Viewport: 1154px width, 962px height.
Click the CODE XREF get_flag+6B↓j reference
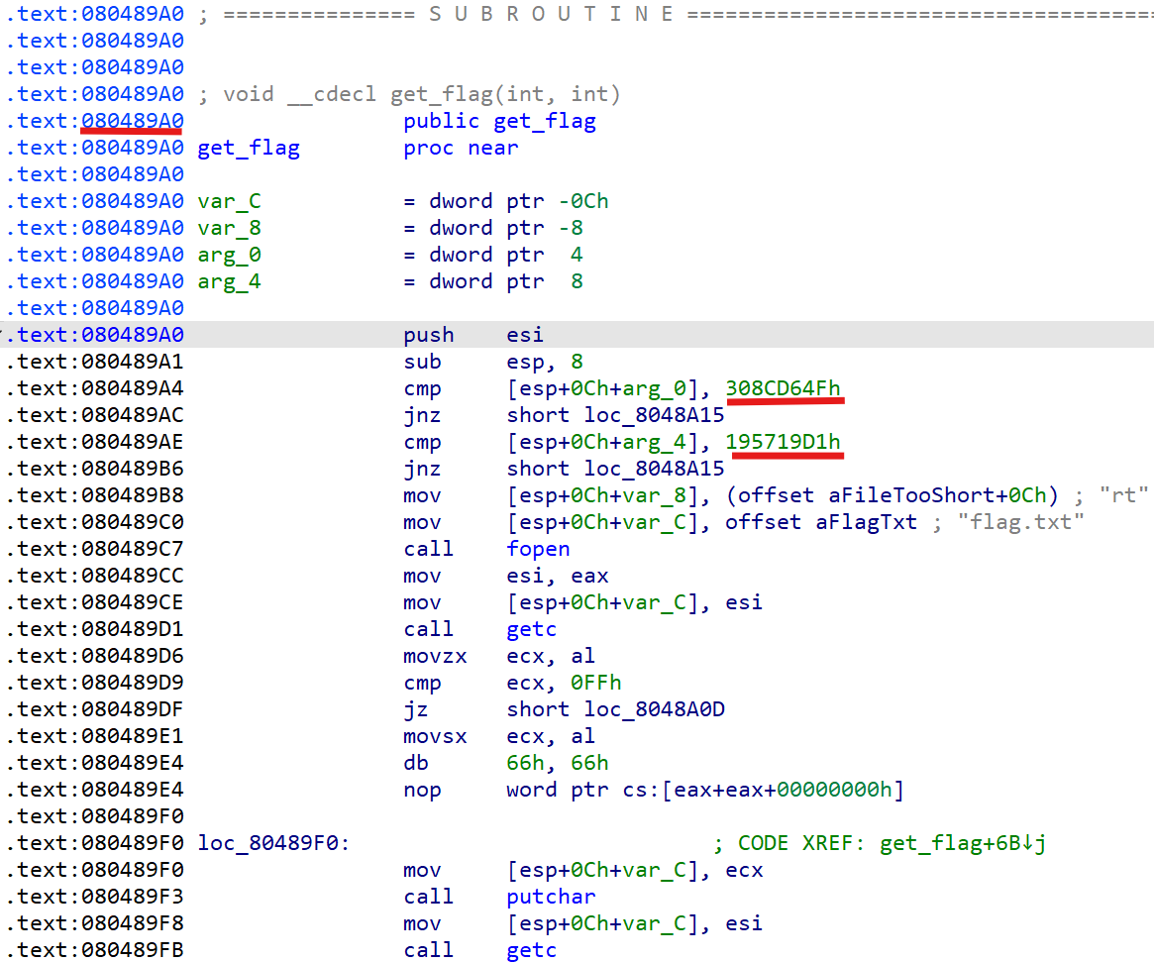coord(880,843)
